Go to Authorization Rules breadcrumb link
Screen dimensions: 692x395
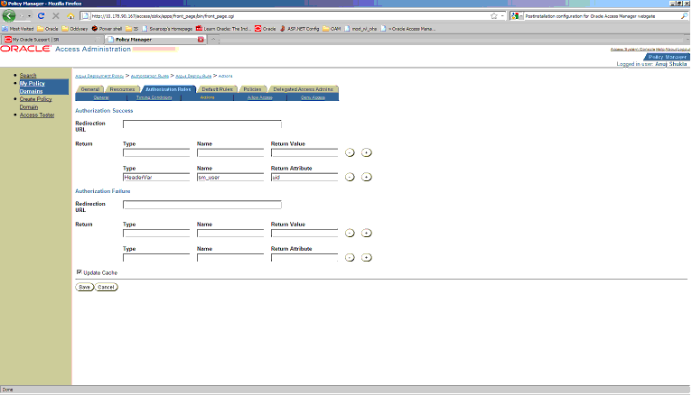150,76
